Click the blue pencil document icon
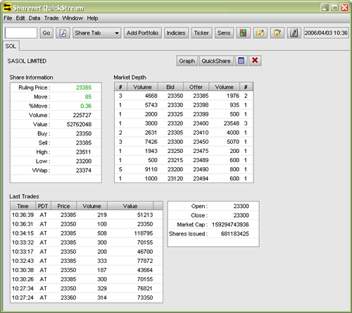 click(x=294, y=33)
